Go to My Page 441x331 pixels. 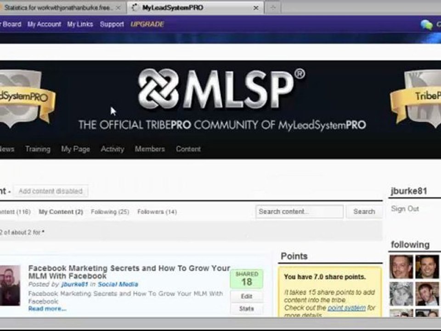pos(75,149)
